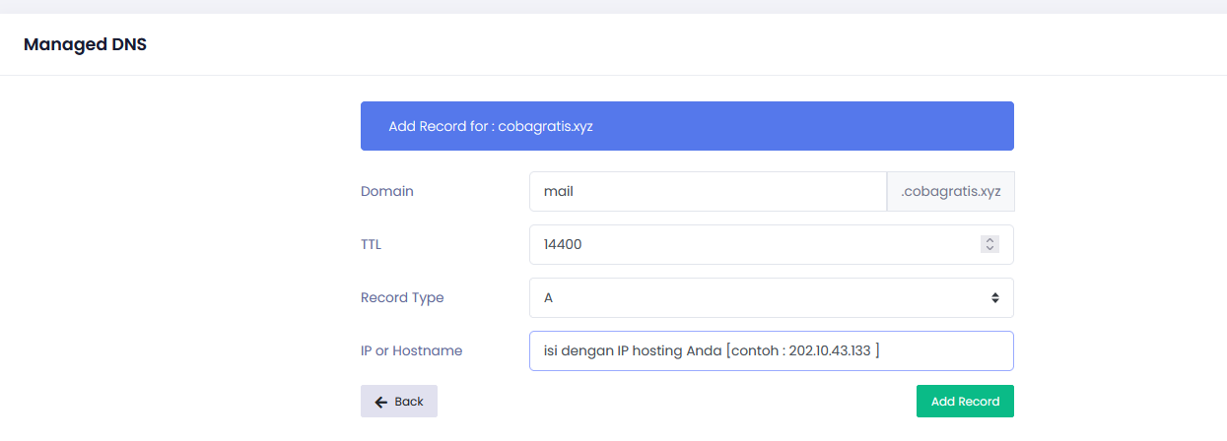Viewport: 1227px width, 441px height.
Task: Click the word mail in the Domain field
Action: [x=559, y=192]
